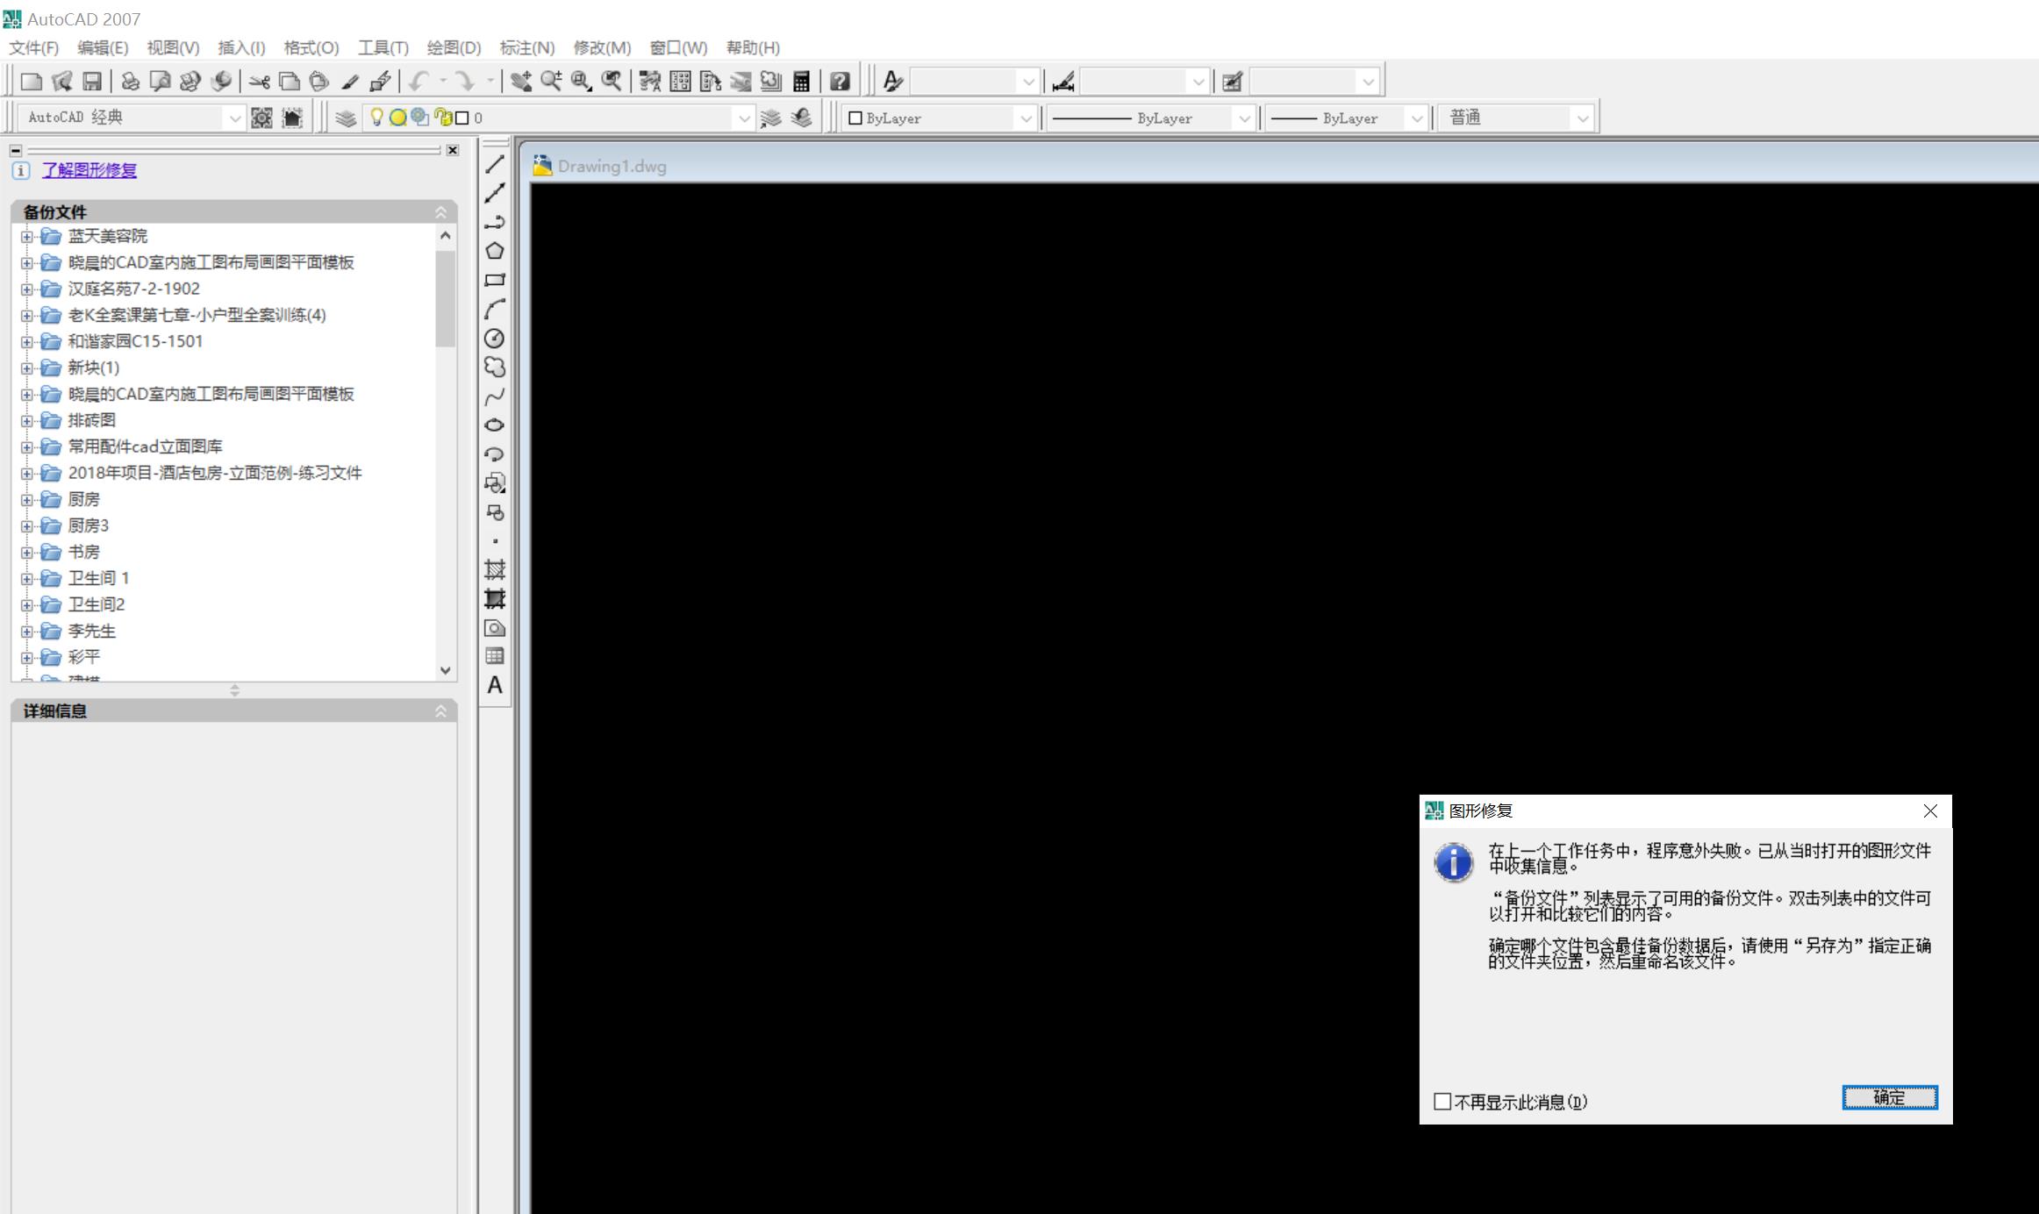Open the 编辑(E) menu

click(103, 47)
